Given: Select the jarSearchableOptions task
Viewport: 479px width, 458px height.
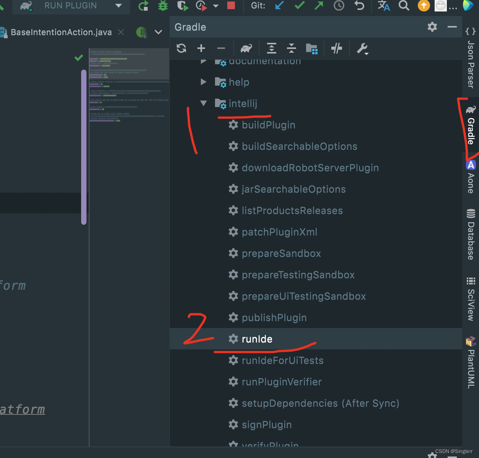Looking at the screenshot, I should click(287, 189).
